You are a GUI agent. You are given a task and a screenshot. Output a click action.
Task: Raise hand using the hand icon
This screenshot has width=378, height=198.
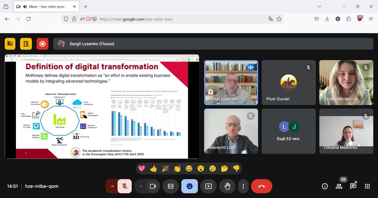point(227,186)
